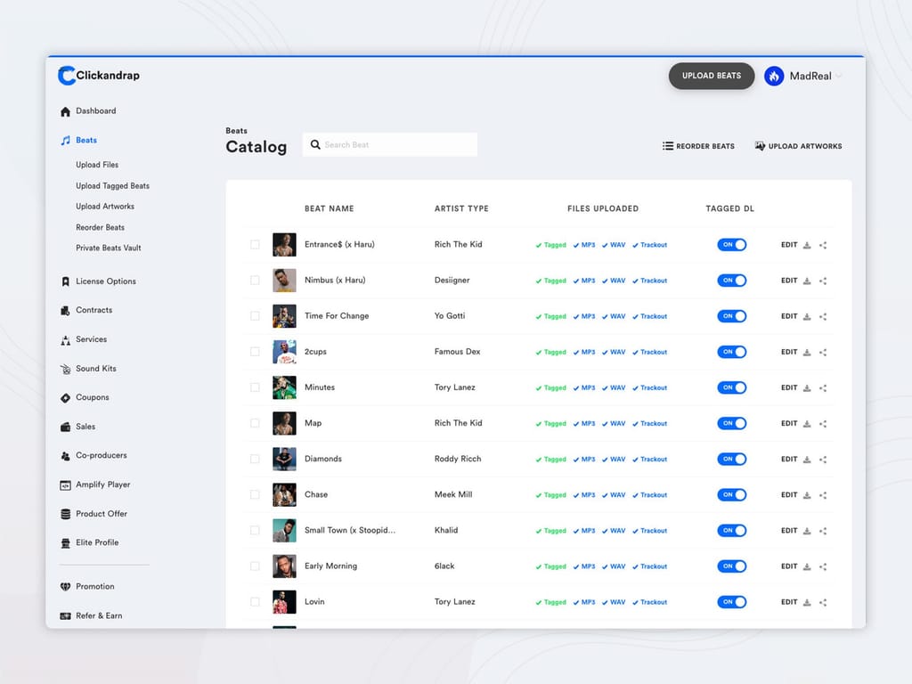Click the share icon in the 2cups row
Viewport: 912px width, 684px height.
pos(823,352)
